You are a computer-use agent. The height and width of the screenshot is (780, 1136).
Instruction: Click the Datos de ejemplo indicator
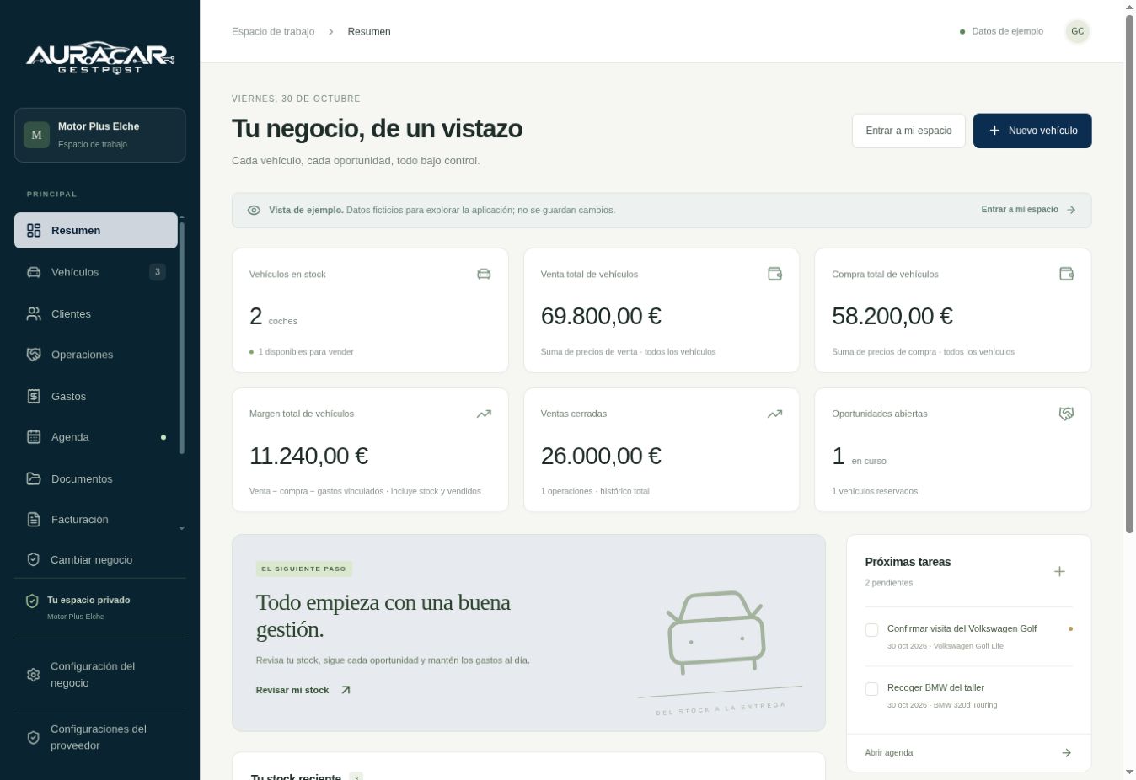pos(1001,31)
